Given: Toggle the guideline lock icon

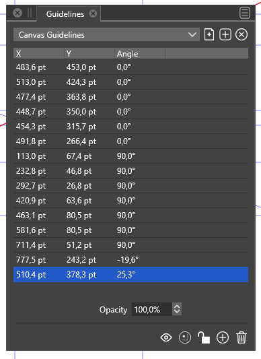Looking at the screenshot, I should pyautogui.click(x=204, y=337).
